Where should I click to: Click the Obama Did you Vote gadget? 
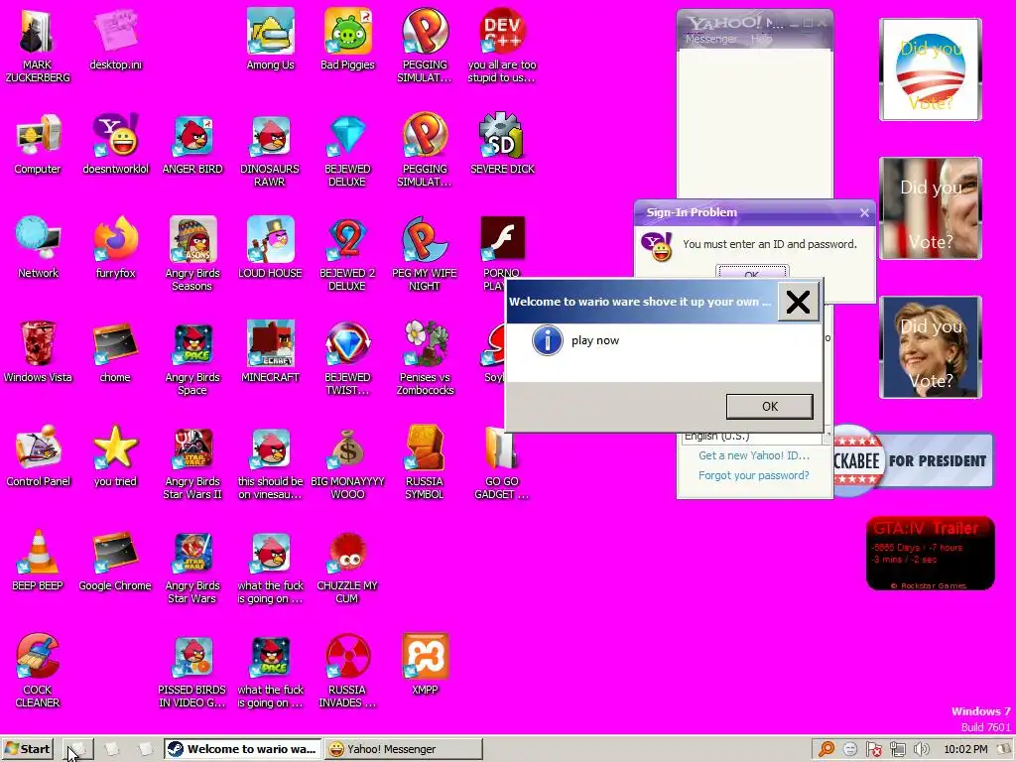930,69
